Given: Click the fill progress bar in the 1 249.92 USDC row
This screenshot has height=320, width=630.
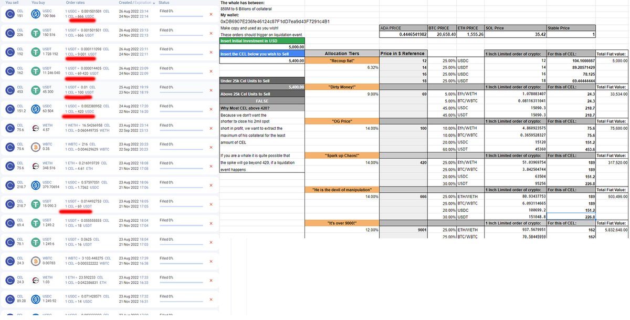Looking at the screenshot, I should tap(181, 303).
